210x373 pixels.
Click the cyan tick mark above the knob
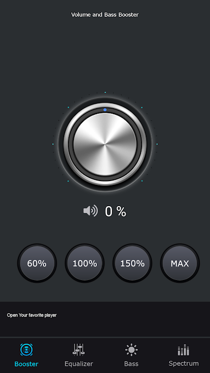tap(105, 92)
